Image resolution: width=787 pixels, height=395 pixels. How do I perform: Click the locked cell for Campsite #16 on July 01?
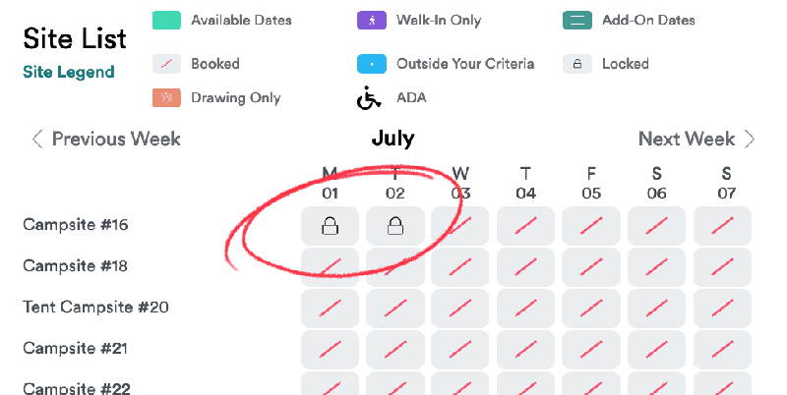pyautogui.click(x=330, y=226)
